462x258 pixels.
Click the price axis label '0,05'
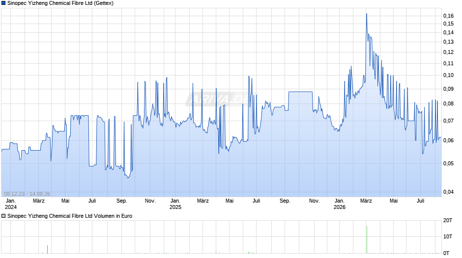click(448, 163)
